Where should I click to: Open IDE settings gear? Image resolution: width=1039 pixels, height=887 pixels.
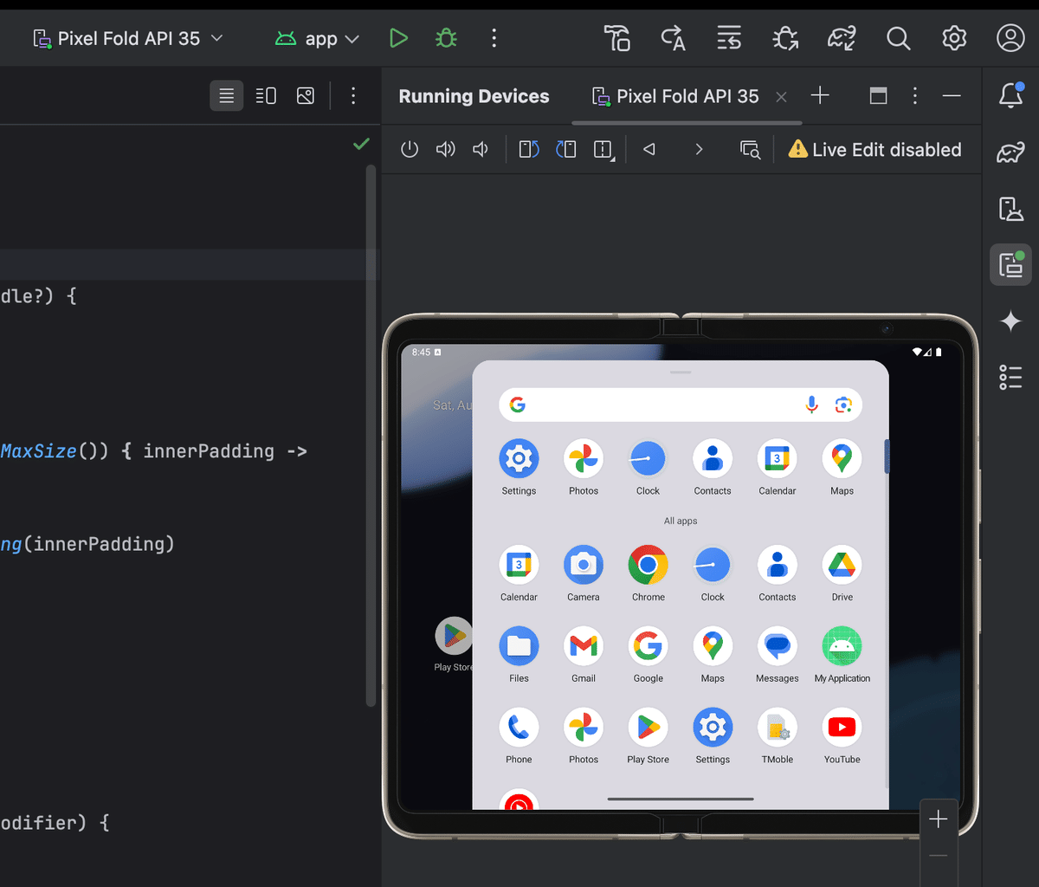954,38
